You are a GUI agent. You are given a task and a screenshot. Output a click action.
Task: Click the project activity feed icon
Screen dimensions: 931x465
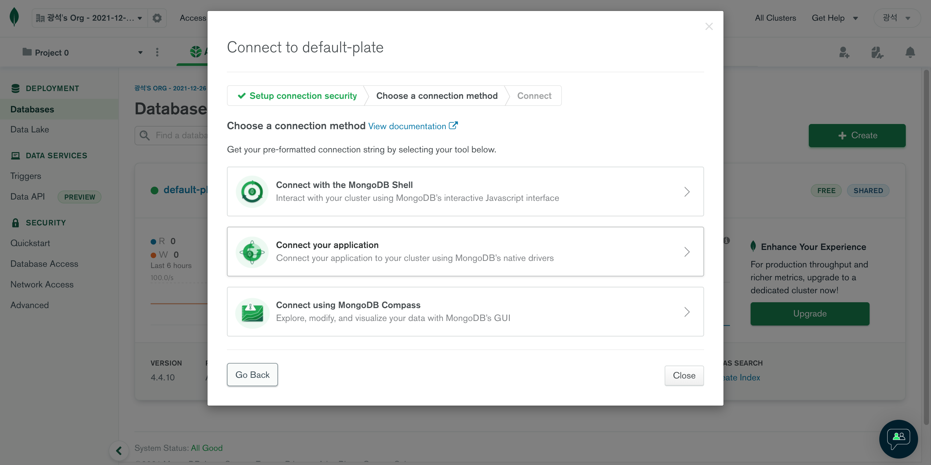click(877, 53)
